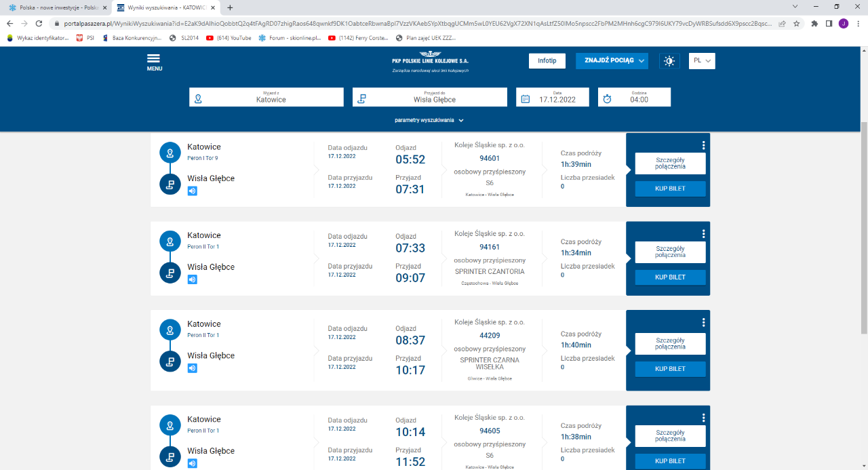Open the Baza Konkurencyjn bookmark

pos(132,38)
